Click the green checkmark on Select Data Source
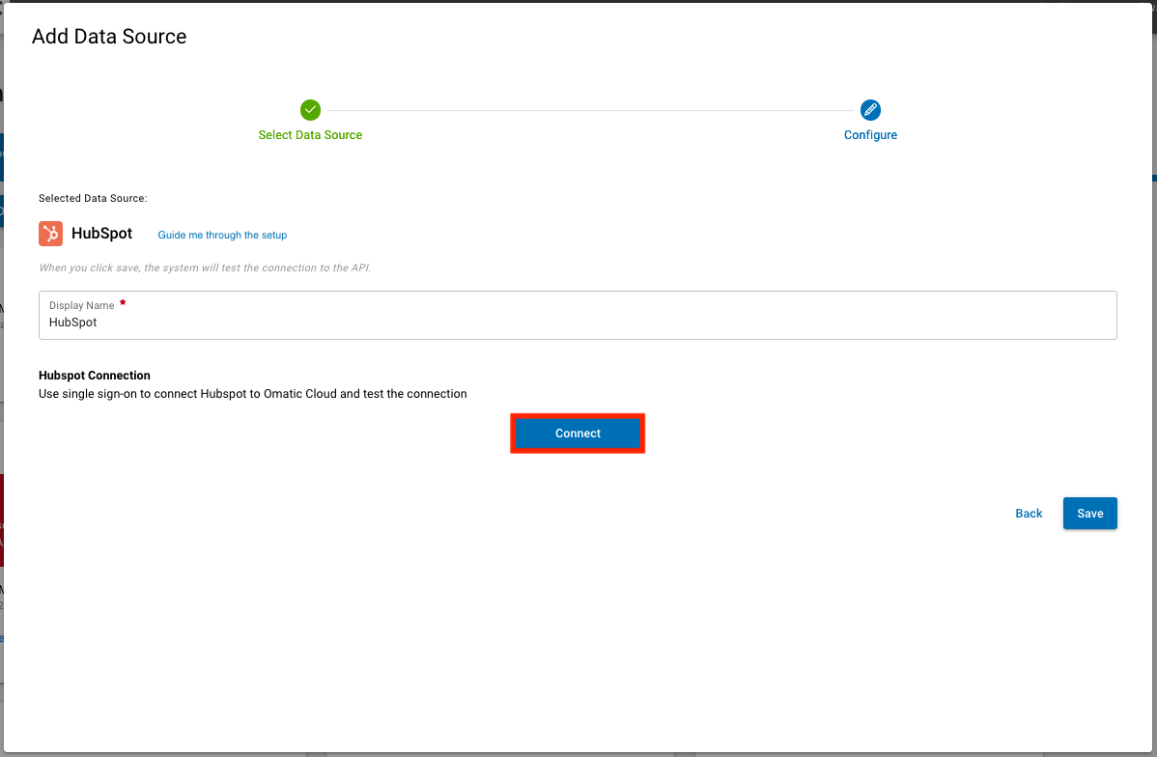 point(310,109)
